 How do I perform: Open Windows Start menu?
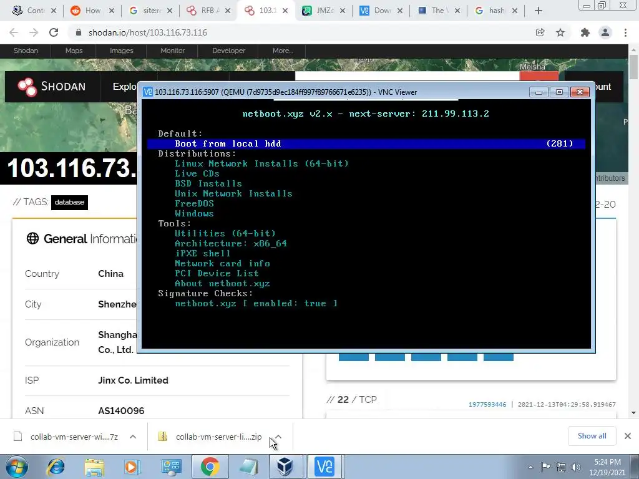pyautogui.click(x=16, y=467)
